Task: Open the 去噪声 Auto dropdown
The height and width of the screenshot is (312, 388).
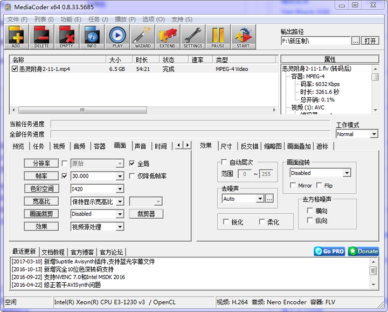Action: click(x=260, y=199)
